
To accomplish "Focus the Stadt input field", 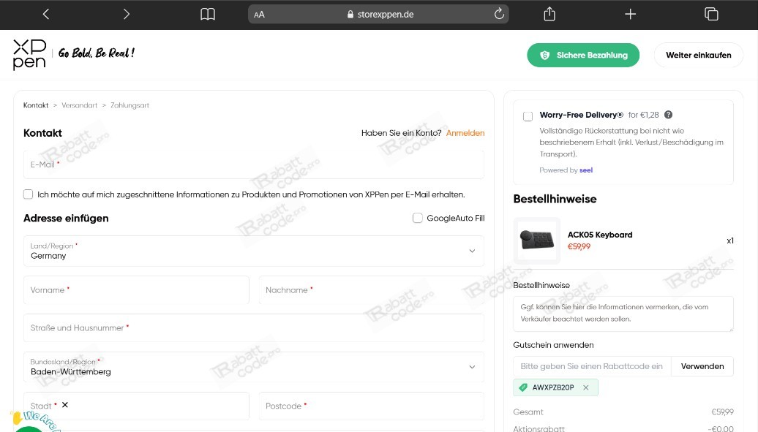I will pos(136,406).
